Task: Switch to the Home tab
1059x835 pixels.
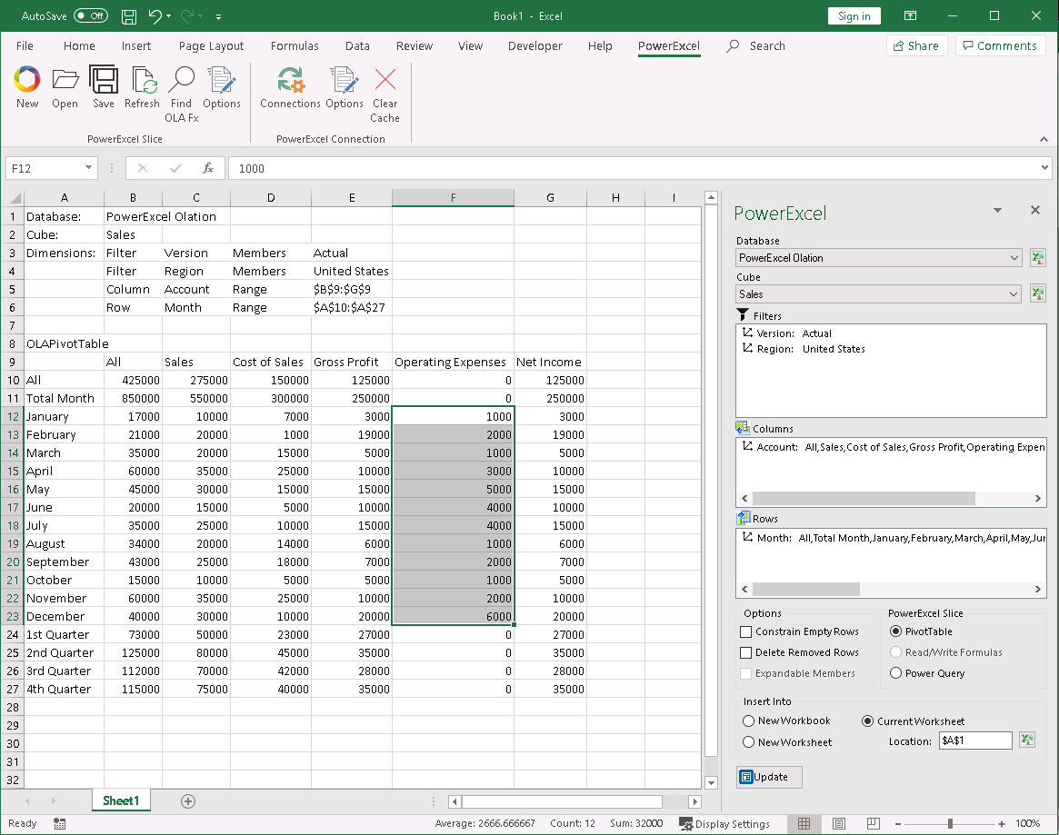Action: (x=79, y=46)
